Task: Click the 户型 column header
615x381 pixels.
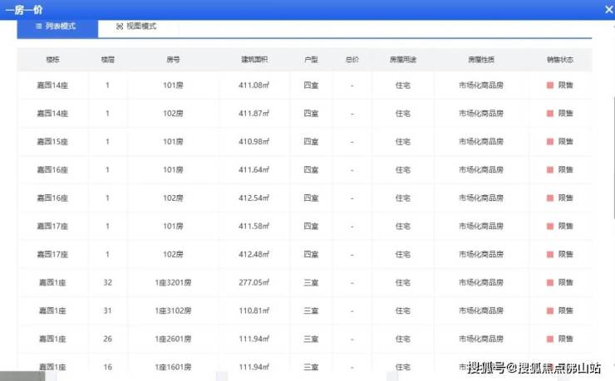Action: [x=311, y=60]
